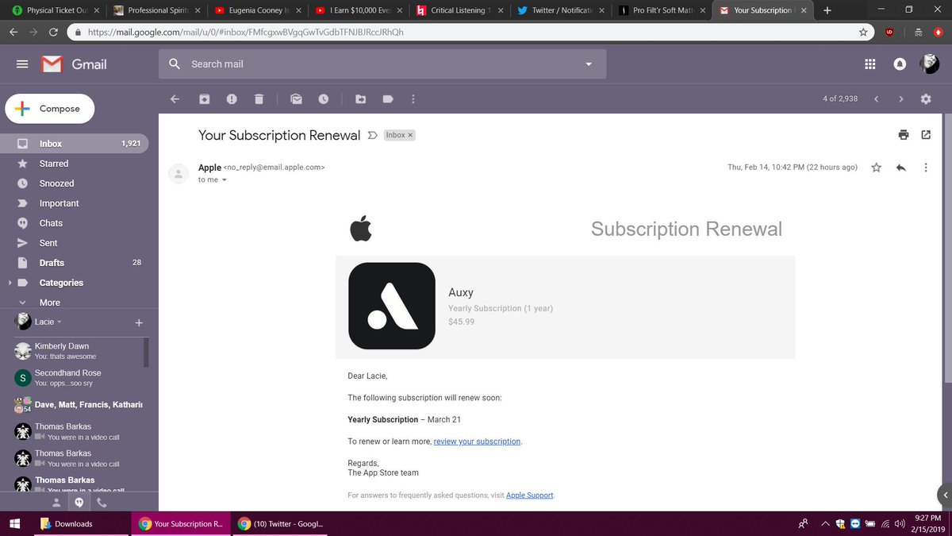This screenshot has width=952, height=536.
Task: Open the Move to folder icon
Action: click(360, 99)
